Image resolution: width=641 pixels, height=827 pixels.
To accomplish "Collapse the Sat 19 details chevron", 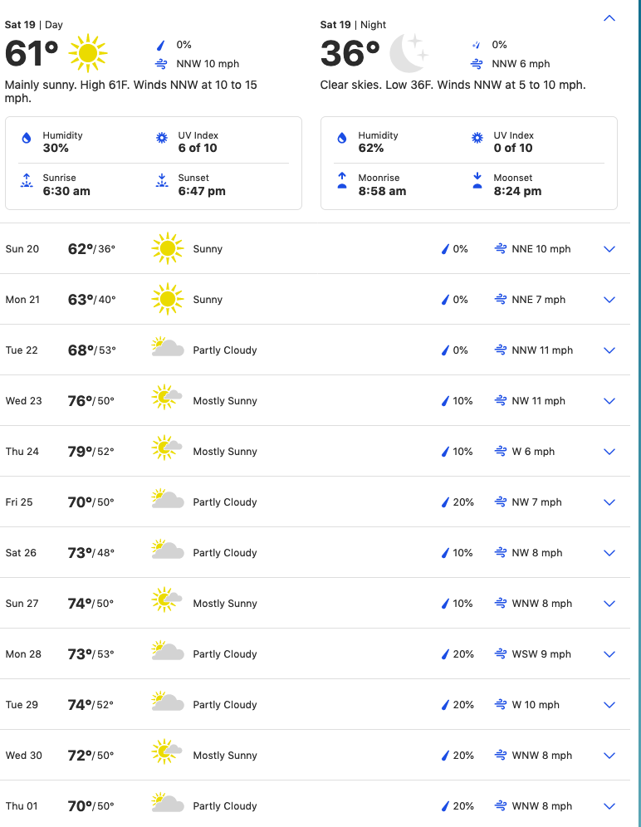I will click(609, 18).
